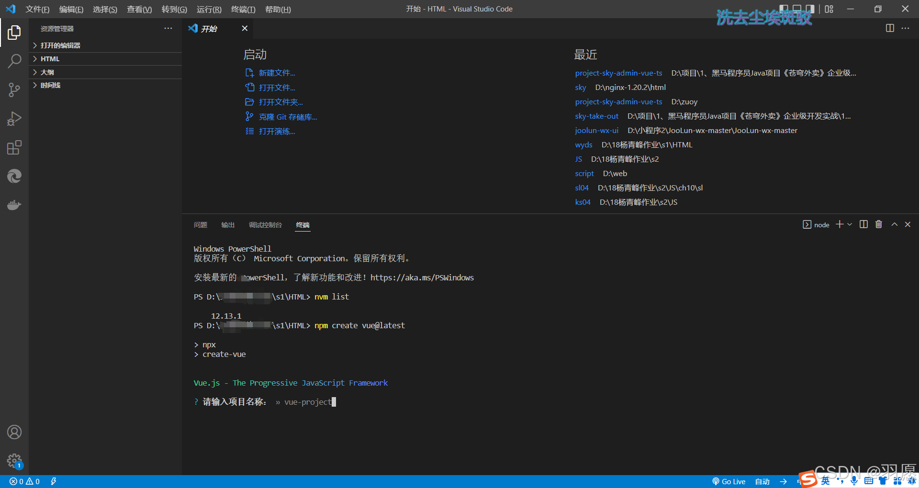Screen dimensions: 919x488
Task: Expand the HTML folder section
Action: click(105, 59)
